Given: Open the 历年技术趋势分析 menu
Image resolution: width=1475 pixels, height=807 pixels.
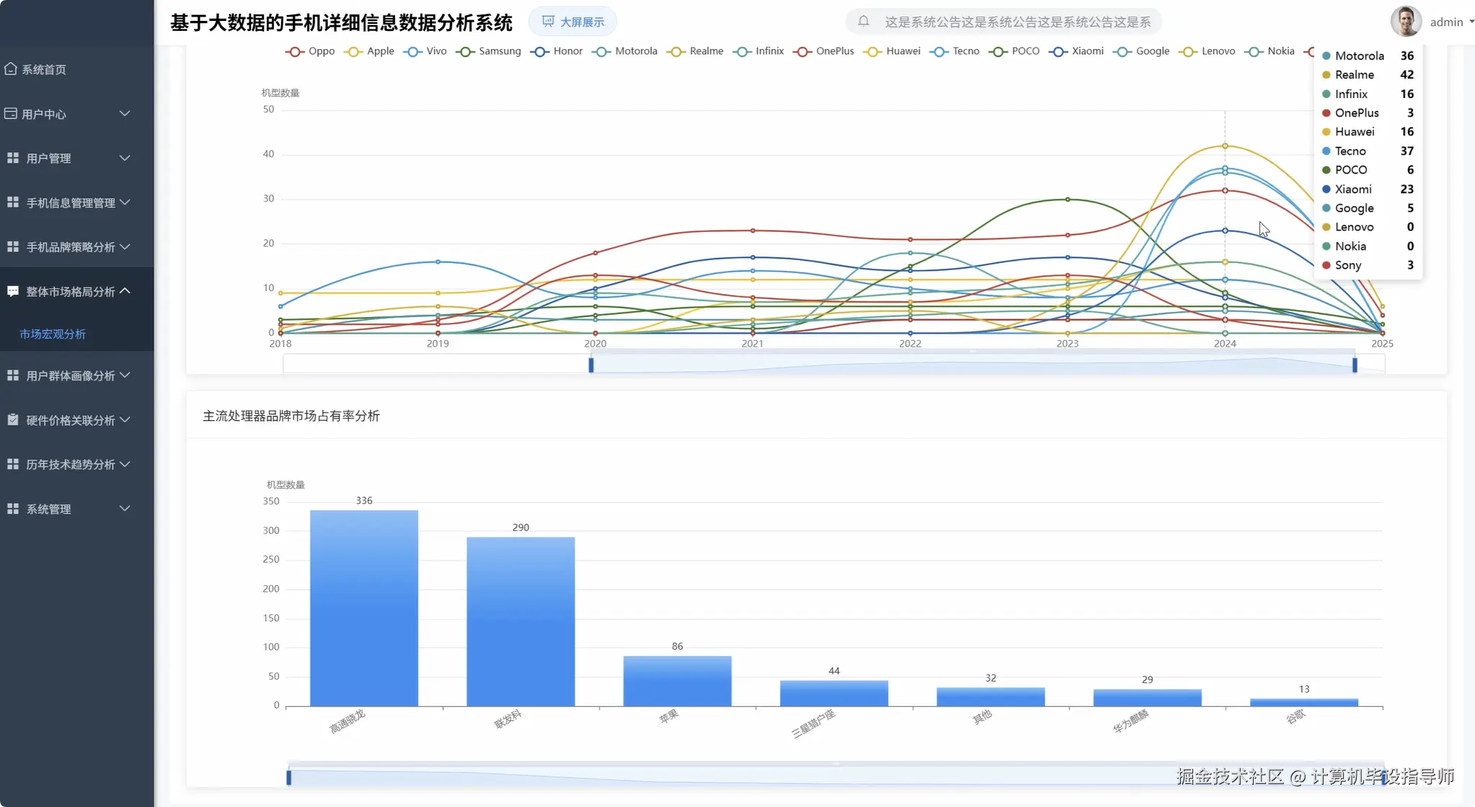Looking at the screenshot, I should tap(71, 465).
